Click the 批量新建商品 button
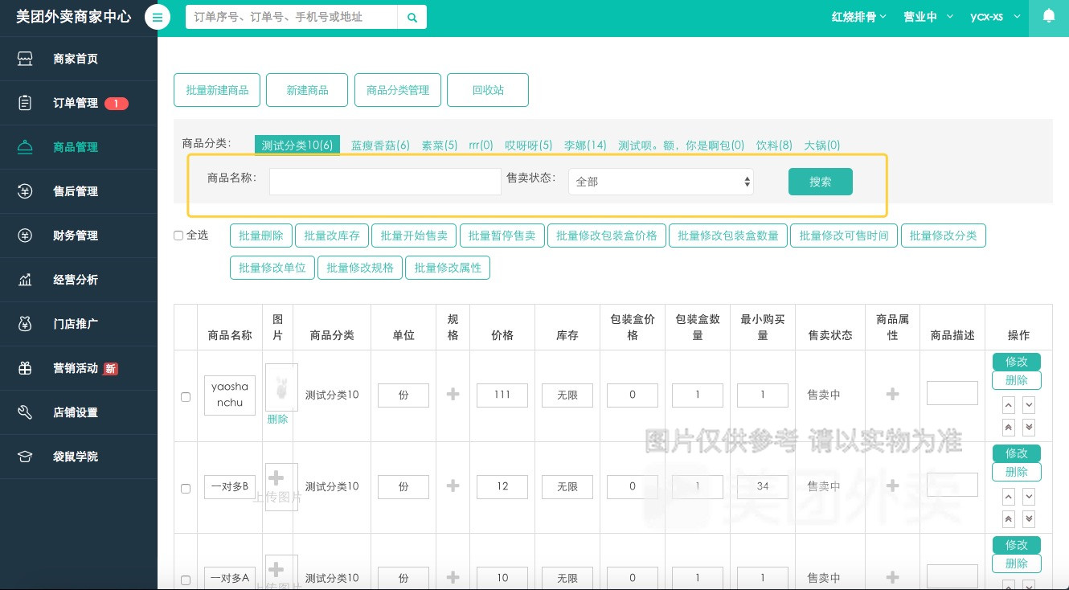The width and height of the screenshot is (1069, 590). (x=217, y=90)
